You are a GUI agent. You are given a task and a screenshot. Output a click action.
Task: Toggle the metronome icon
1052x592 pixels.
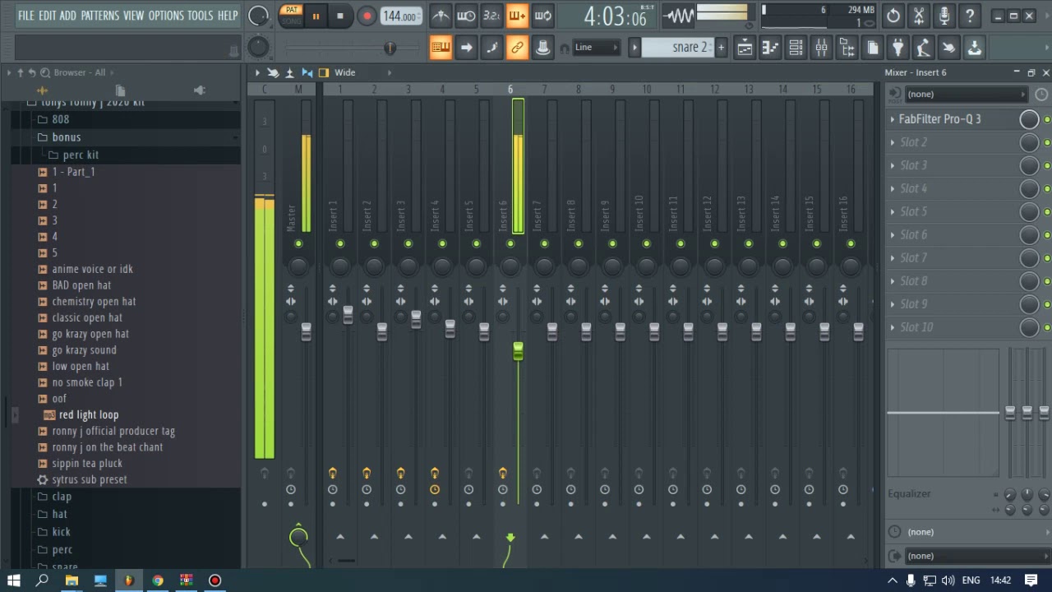pos(441,16)
